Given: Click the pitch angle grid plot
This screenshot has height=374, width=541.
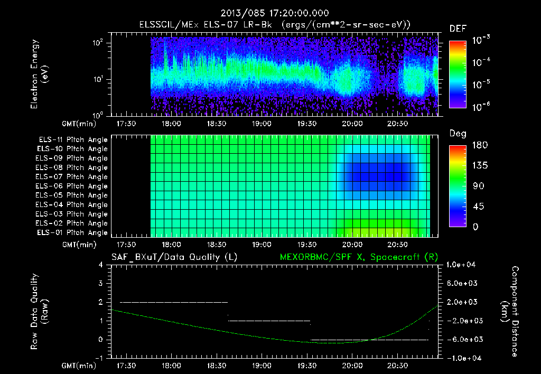Looking at the screenshot, I should coord(274,186).
